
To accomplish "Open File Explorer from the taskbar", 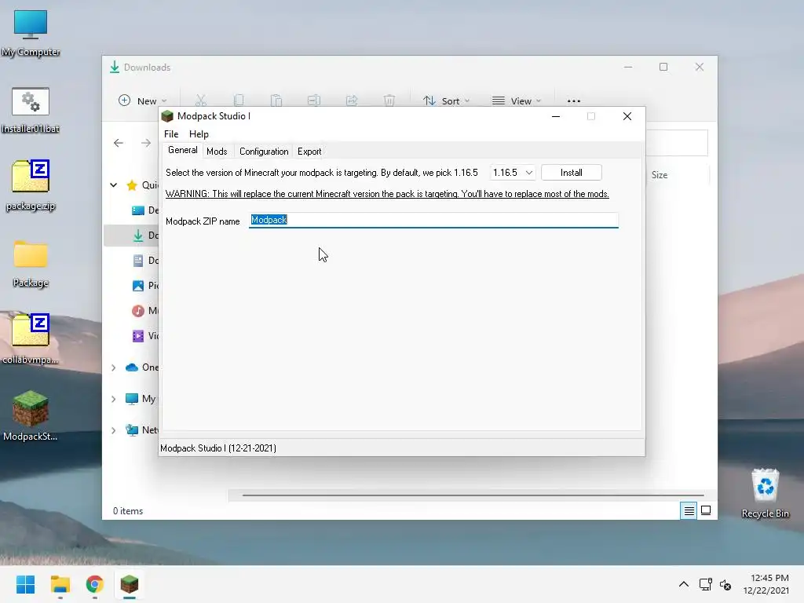I will pos(60,584).
